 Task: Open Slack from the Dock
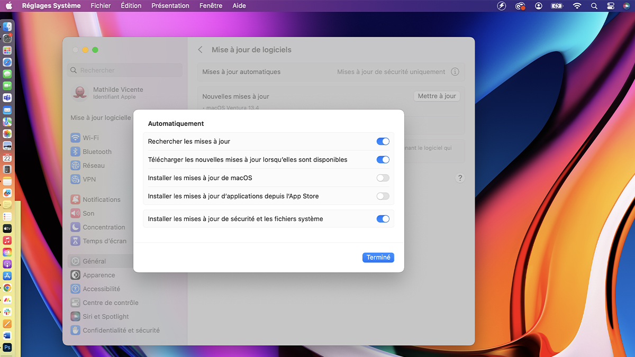click(7, 312)
